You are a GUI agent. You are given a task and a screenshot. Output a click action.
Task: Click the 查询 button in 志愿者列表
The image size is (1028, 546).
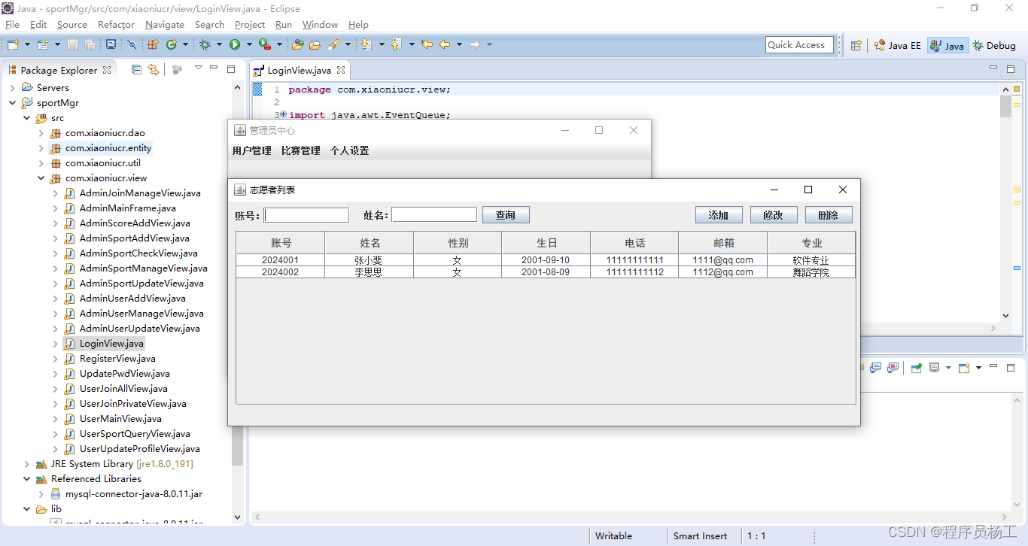(506, 214)
